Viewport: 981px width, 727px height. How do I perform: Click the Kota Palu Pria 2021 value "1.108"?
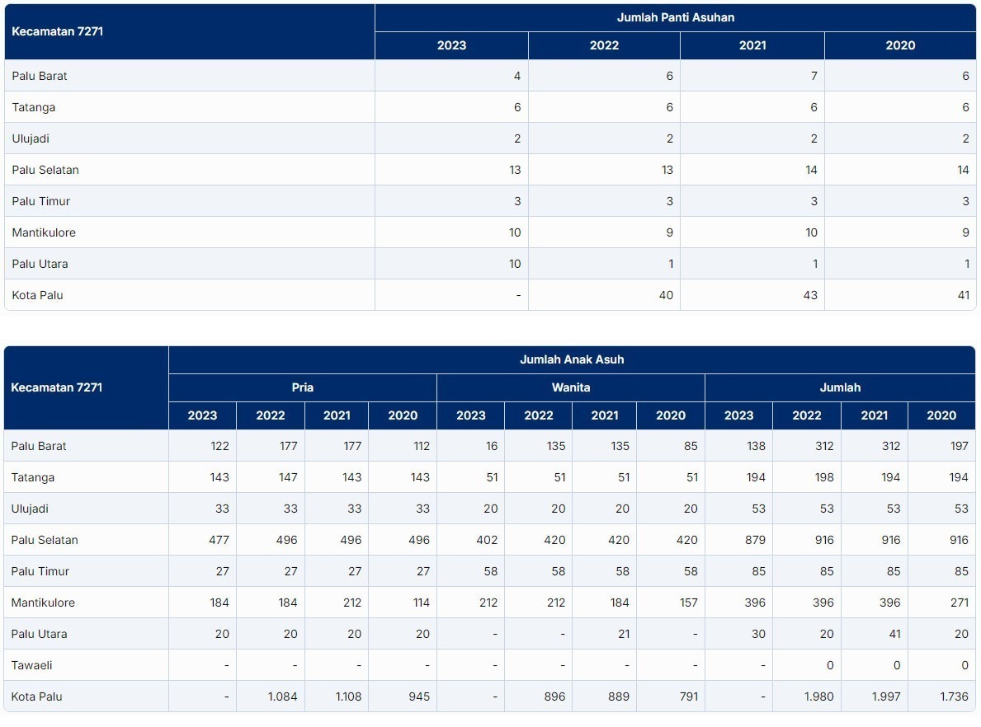[x=348, y=697]
